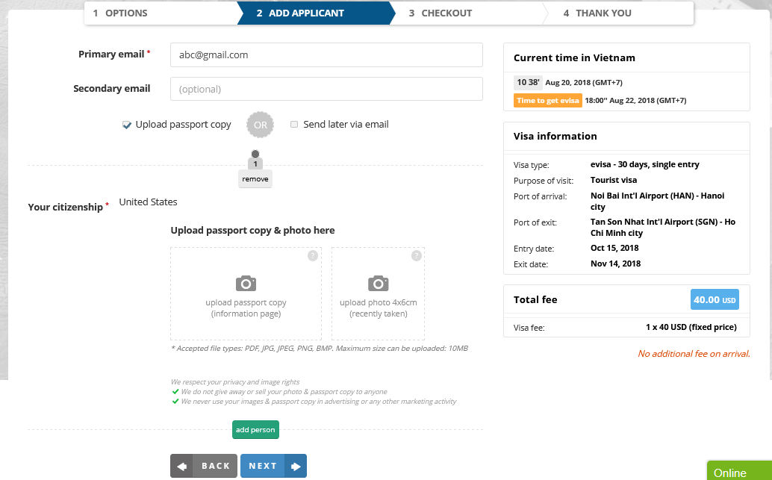Open the Online chat widget
The width and height of the screenshot is (772, 480).
pos(738,472)
